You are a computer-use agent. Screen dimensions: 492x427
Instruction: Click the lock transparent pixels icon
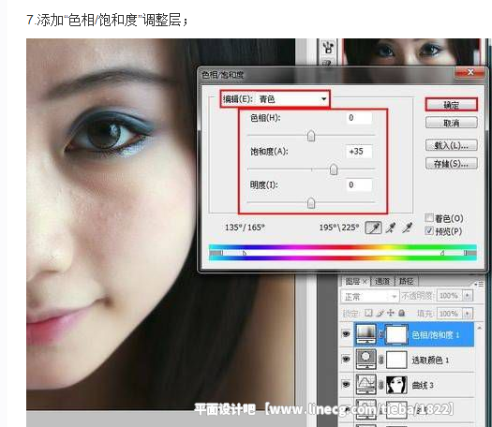tap(368, 313)
